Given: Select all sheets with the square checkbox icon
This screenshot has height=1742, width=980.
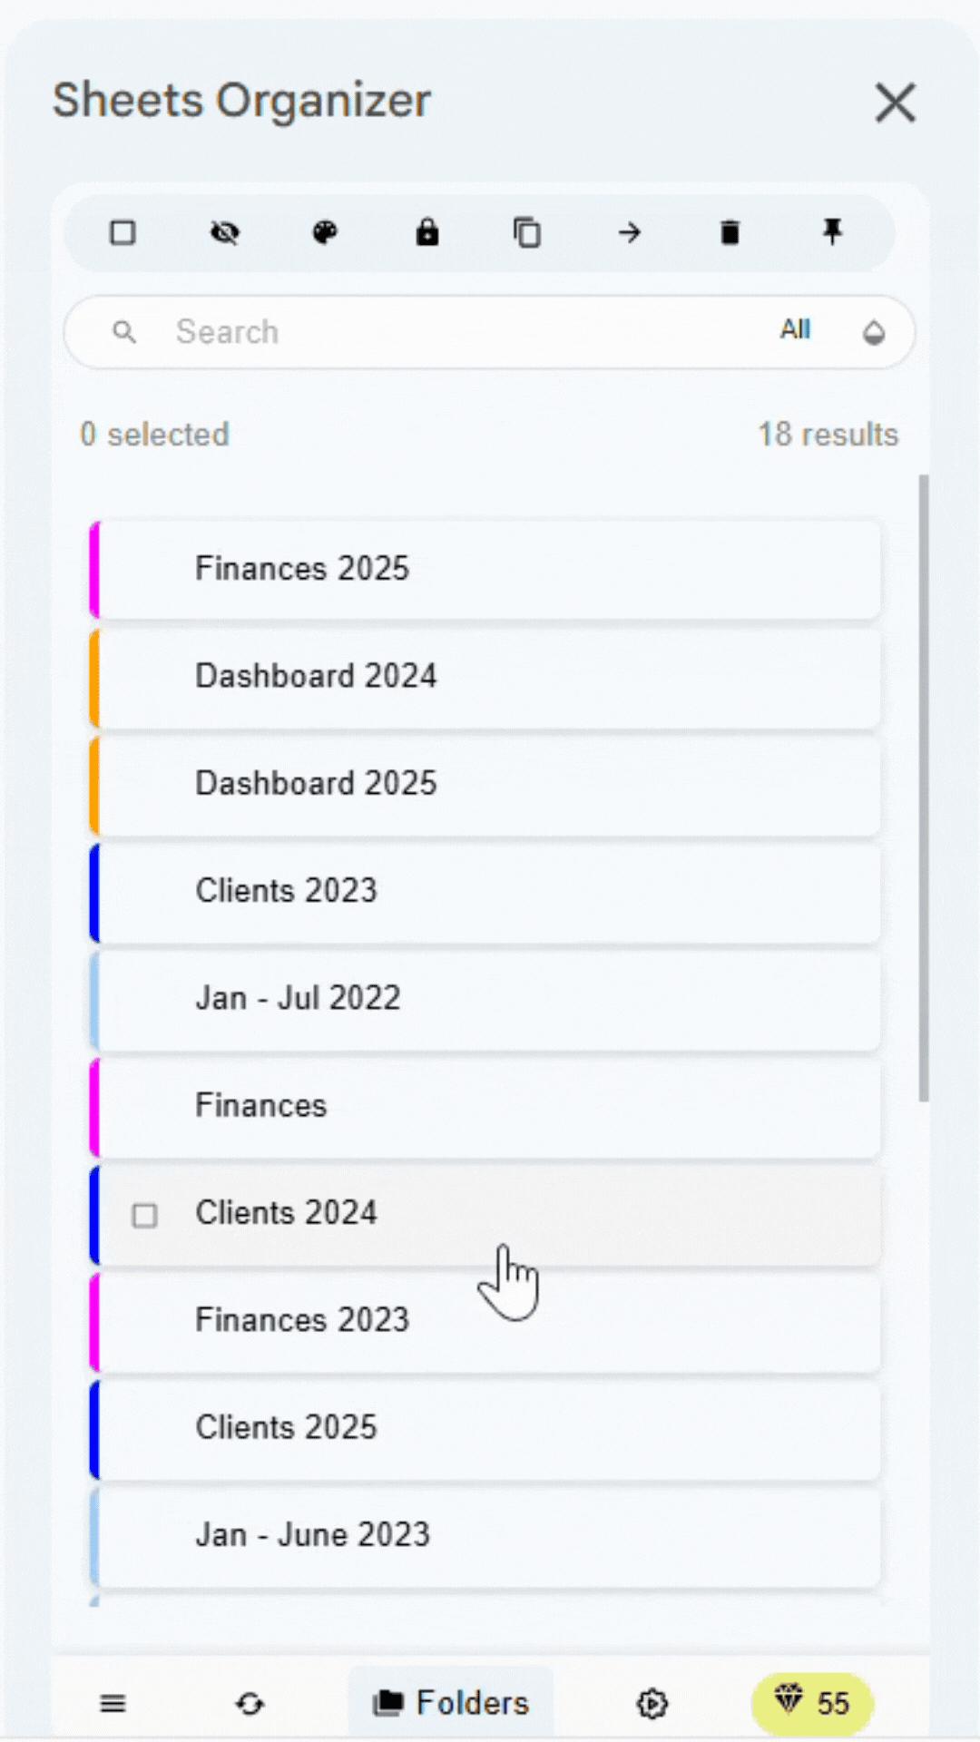Looking at the screenshot, I should click(x=122, y=233).
